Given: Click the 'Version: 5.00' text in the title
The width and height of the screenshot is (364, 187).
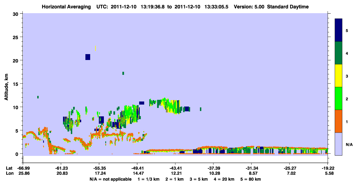Looking at the screenshot, I should click(249, 7).
